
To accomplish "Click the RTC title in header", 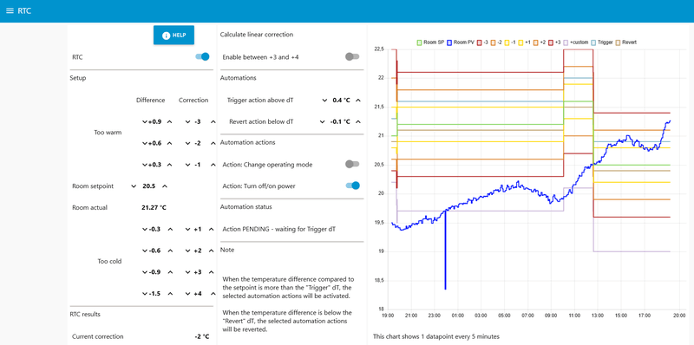I will pos(24,11).
